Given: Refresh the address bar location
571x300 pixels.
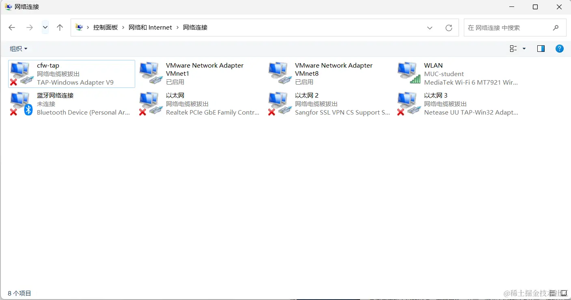Looking at the screenshot, I should tap(449, 28).
